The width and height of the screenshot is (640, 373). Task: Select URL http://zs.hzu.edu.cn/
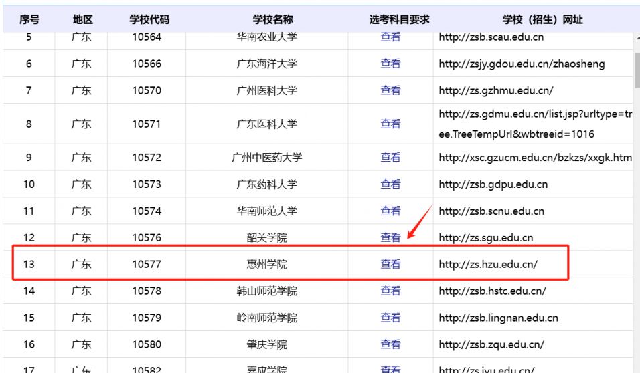pos(488,264)
